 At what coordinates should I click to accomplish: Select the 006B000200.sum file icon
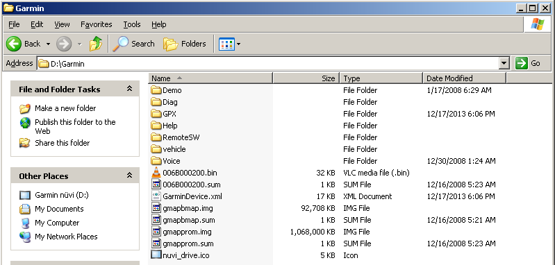click(x=156, y=185)
